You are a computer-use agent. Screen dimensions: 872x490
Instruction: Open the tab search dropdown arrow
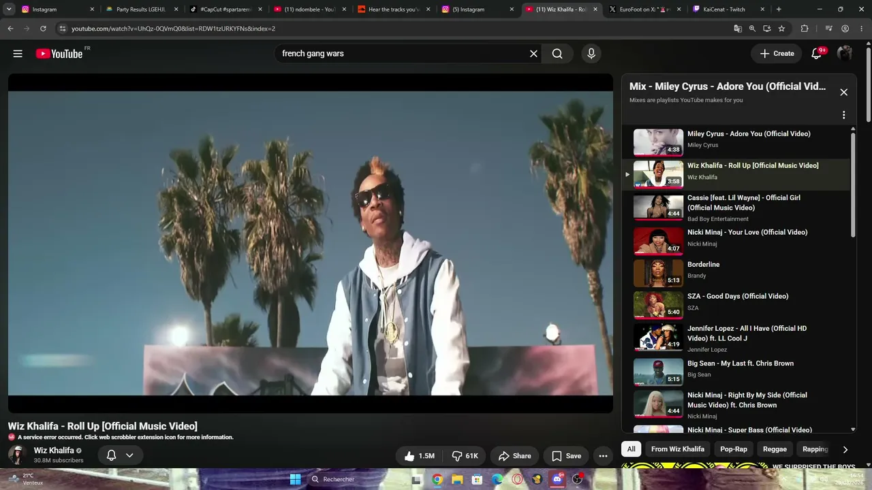click(9, 10)
